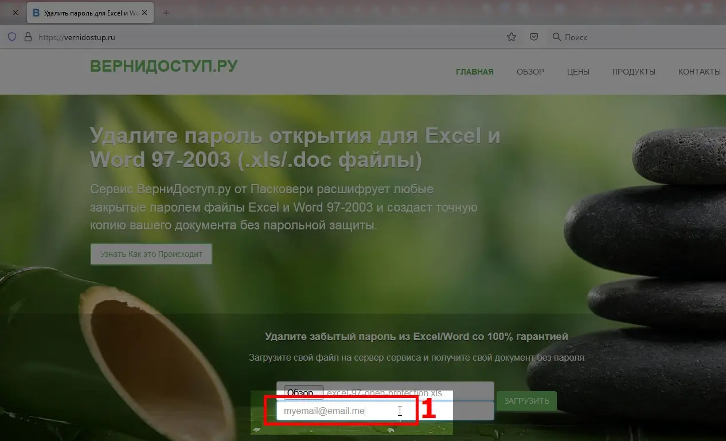This screenshot has height=441, width=726.
Task: Open the ЦЕНЫ navigation item
Action: click(578, 72)
